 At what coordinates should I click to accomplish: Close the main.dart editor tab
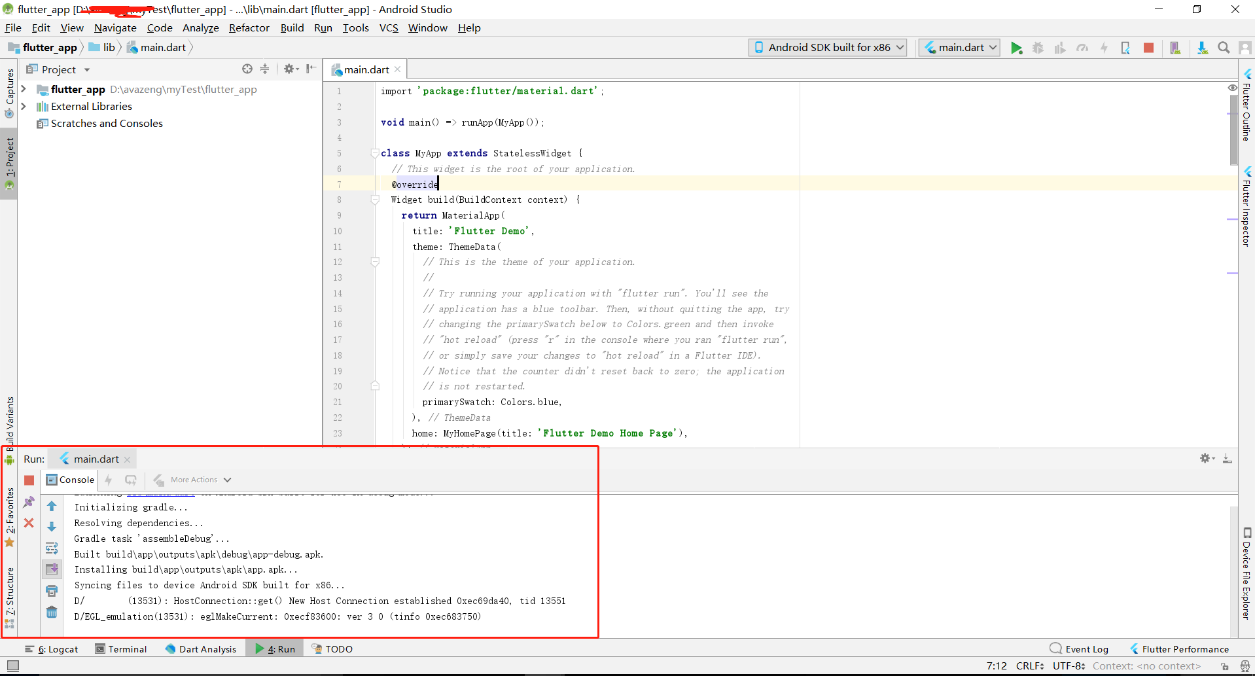398,69
